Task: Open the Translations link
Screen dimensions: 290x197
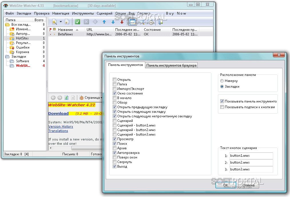Action: [58, 131]
